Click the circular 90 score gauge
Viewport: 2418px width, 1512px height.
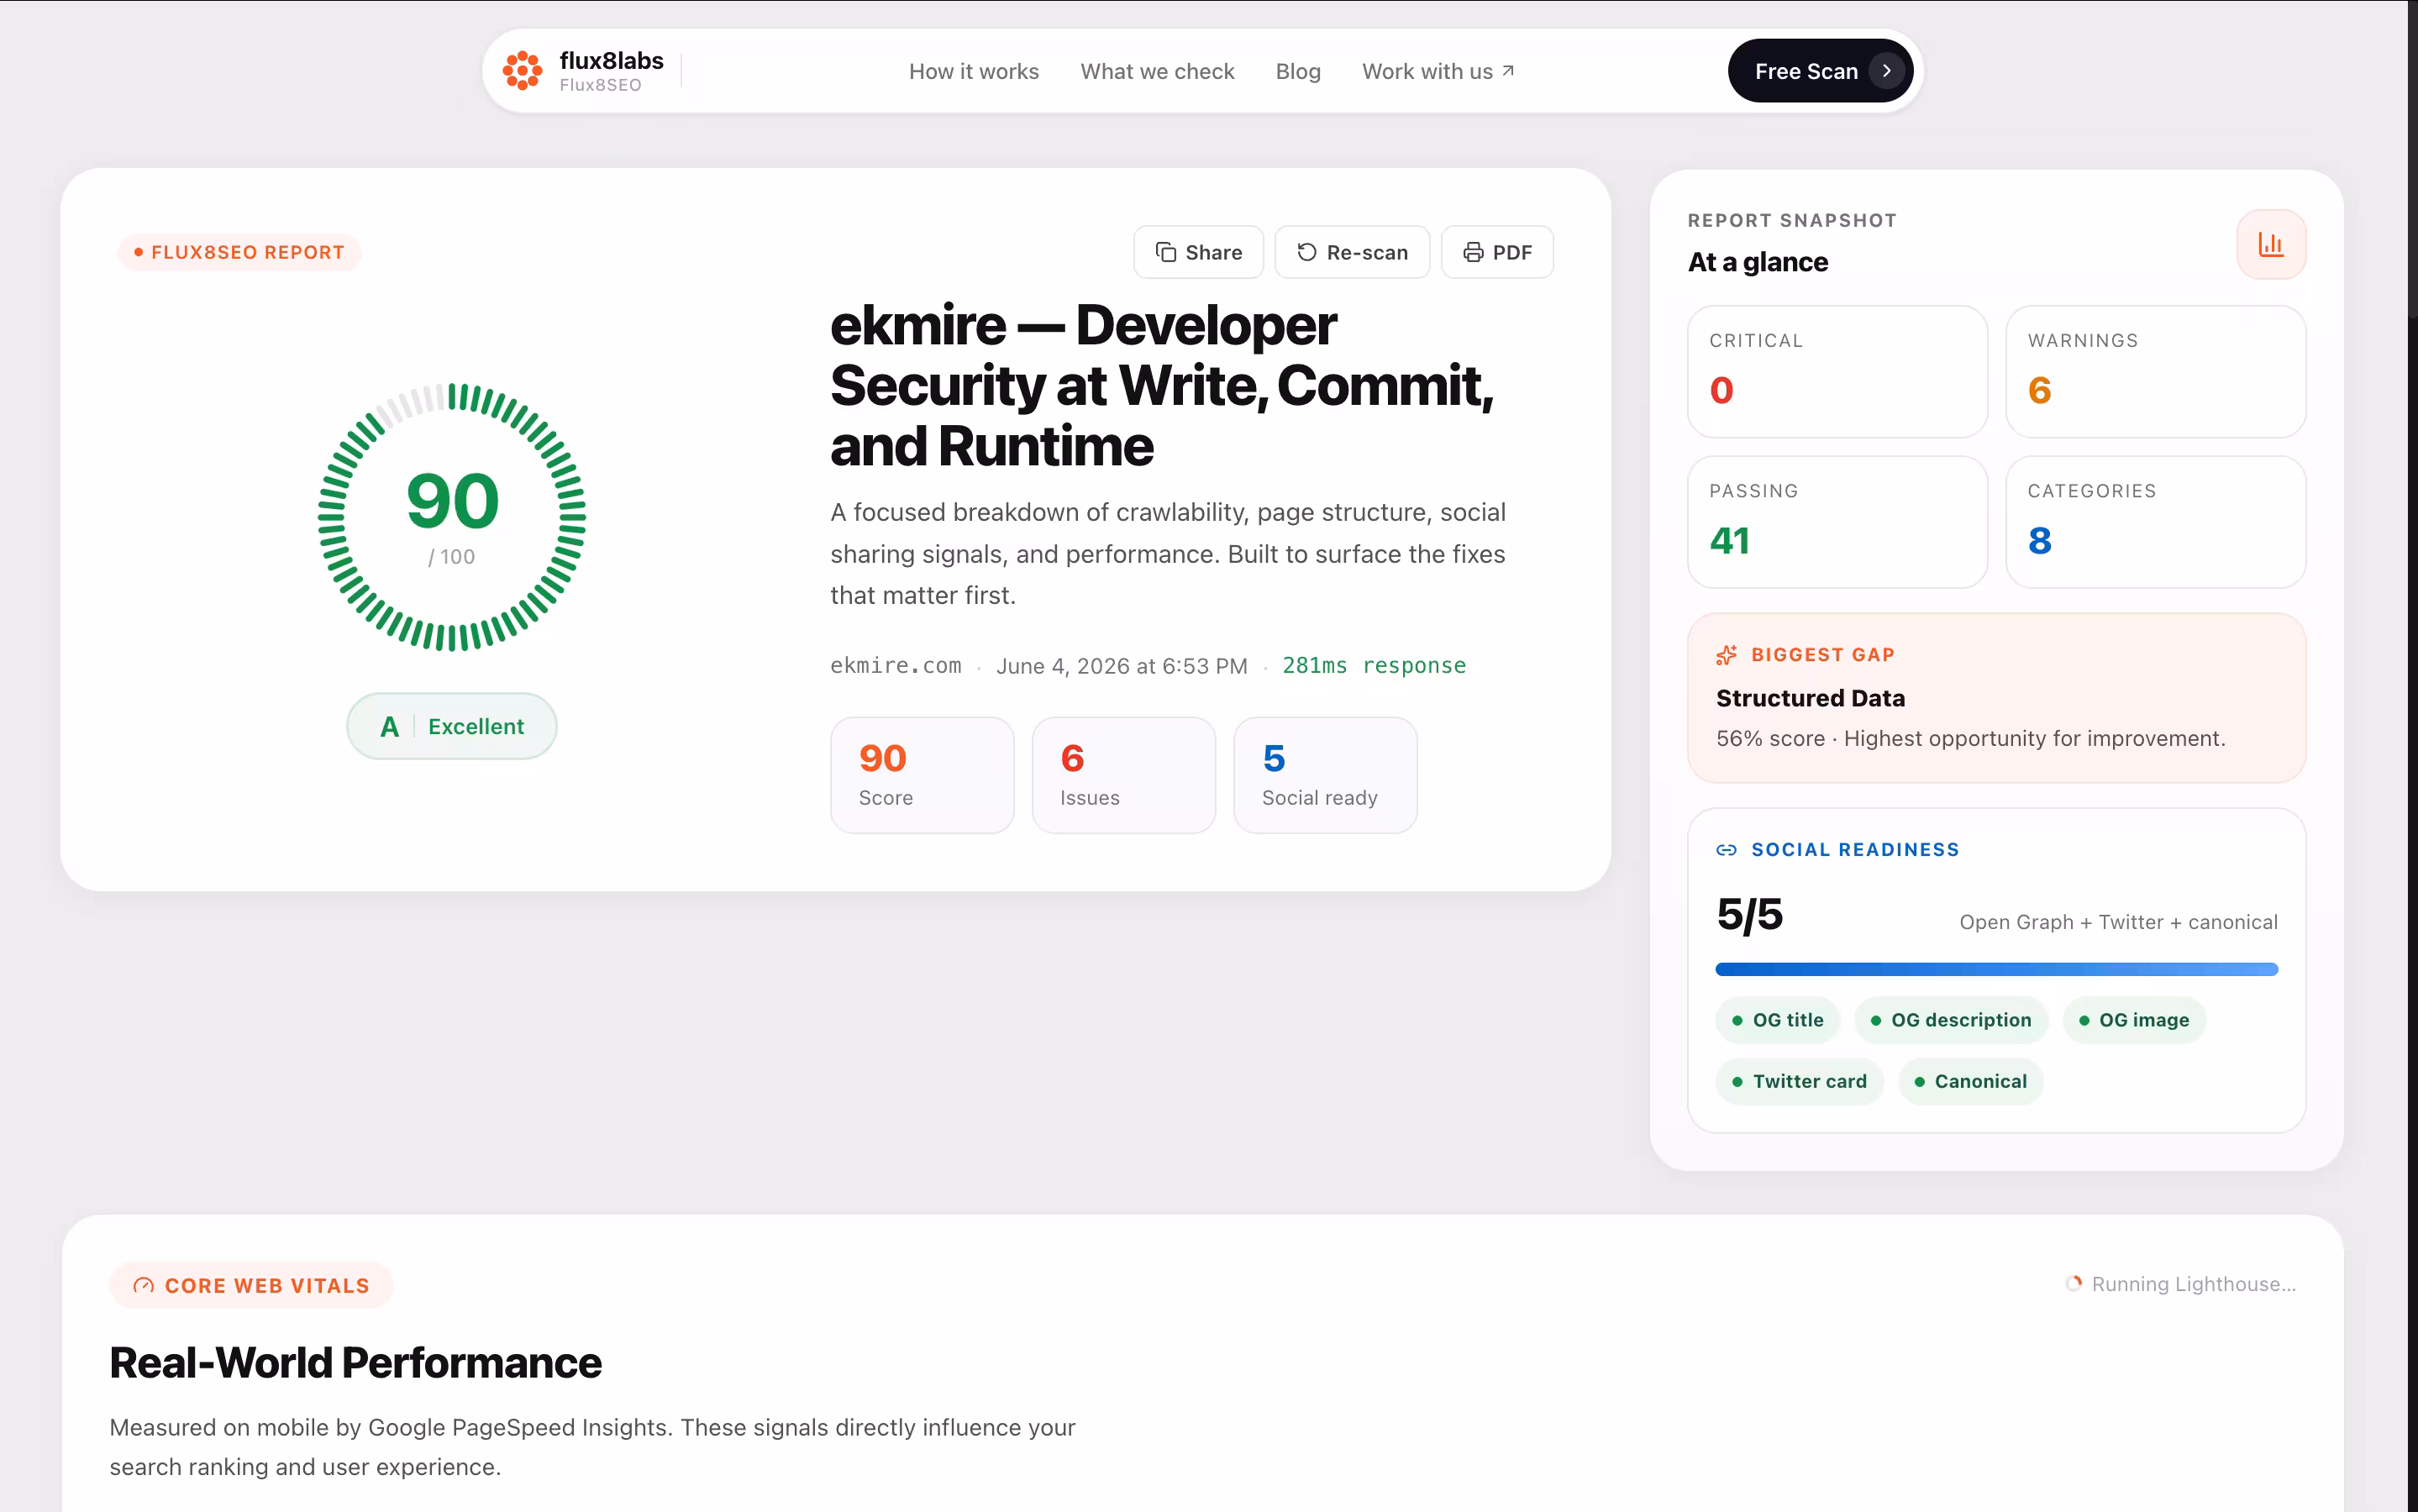(451, 517)
